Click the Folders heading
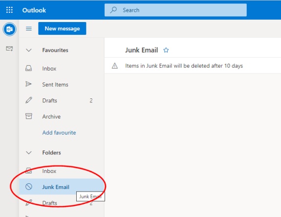The image size is (281, 217). coord(52,153)
